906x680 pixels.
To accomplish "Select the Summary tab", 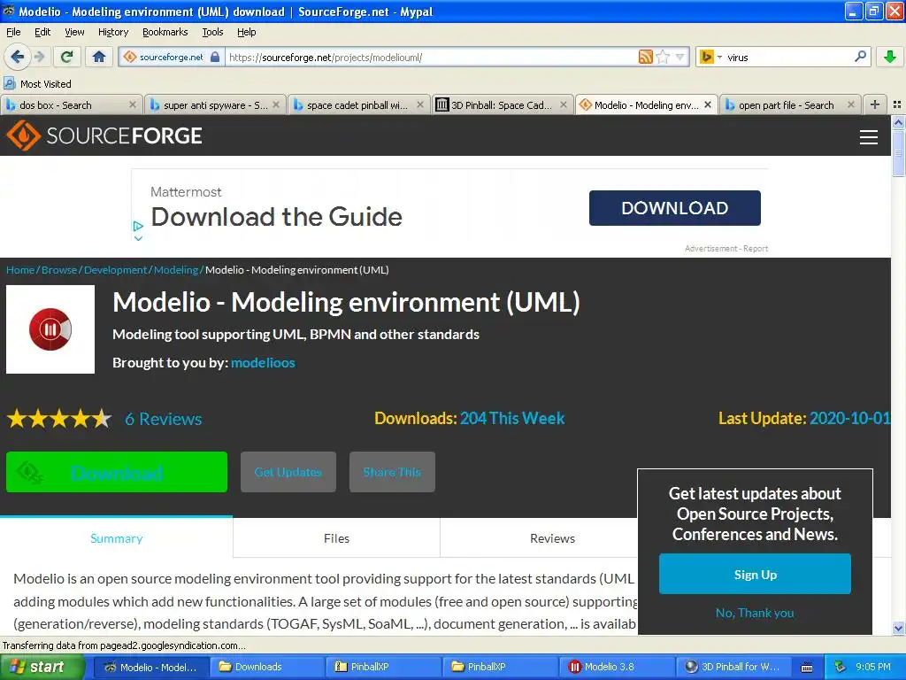I will point(116,537).
